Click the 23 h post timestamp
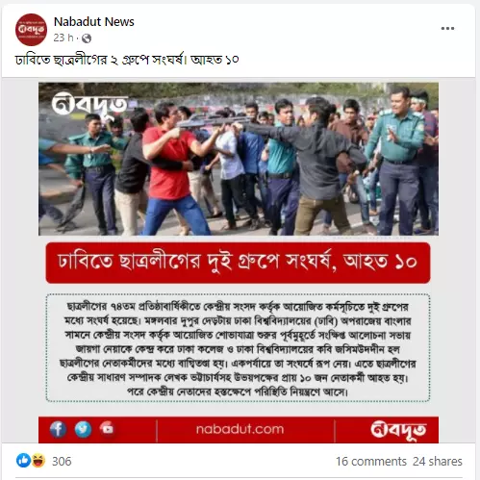The image size is (480, 480). 63,38
